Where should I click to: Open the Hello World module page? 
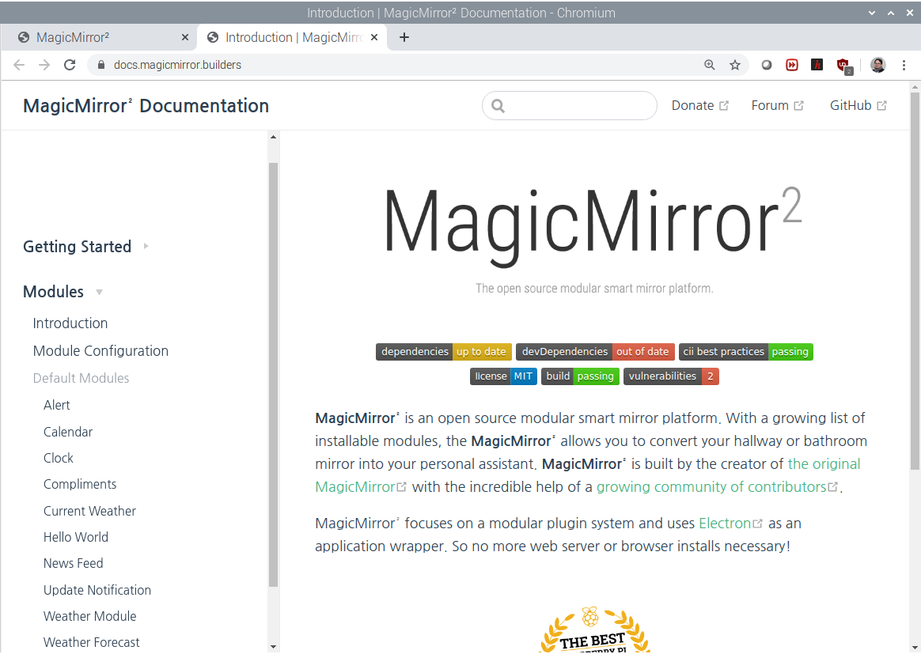pos(76,537)
